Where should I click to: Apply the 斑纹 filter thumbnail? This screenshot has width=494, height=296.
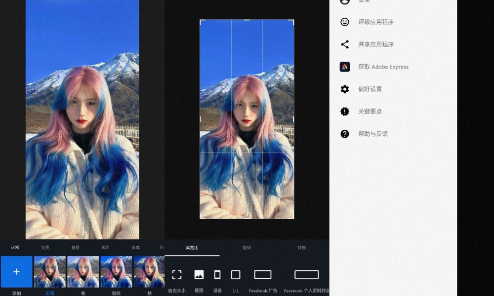coord(116,271)
